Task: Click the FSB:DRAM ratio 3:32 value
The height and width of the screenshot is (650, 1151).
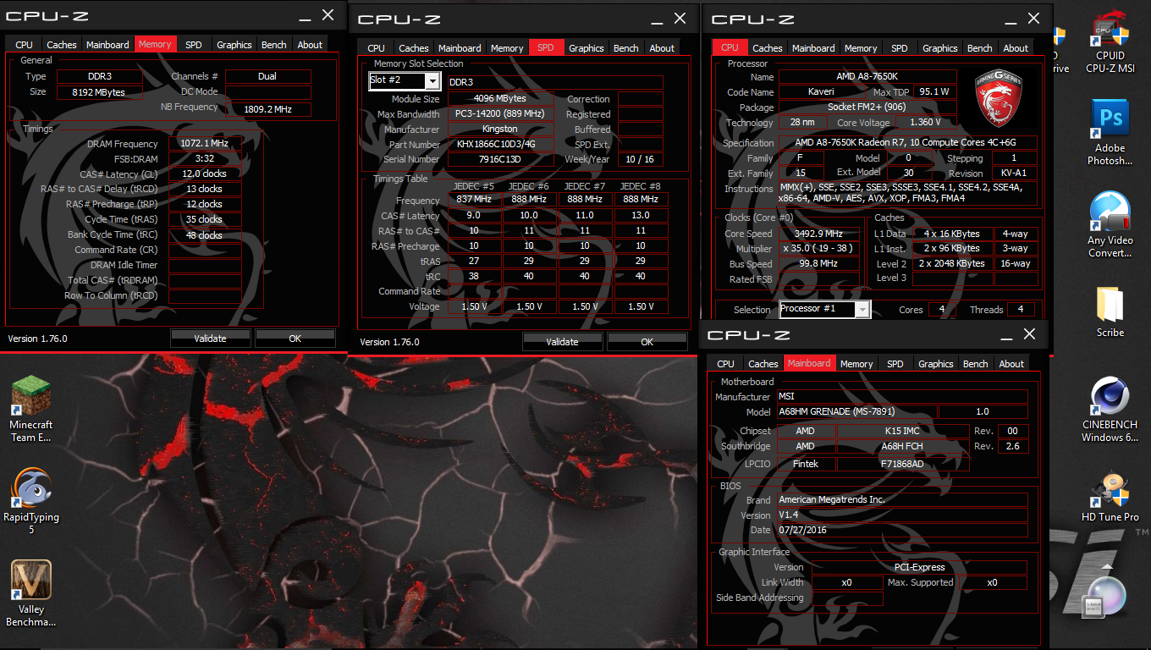Action: click(204, 159)
